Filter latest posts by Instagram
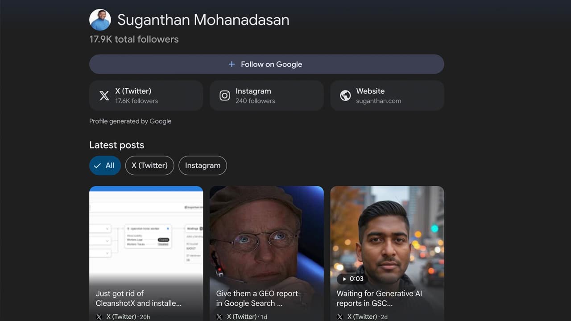Screen dimensions: 571x321 pos(203,165)
